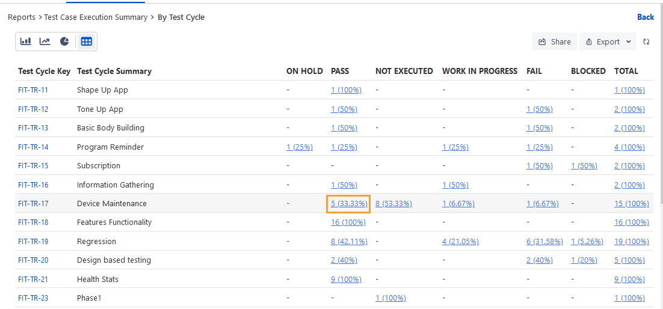The image size is (663, 309).
Task: Click Regression BLOCKED 1 (5.26%)
Action: pyautogui.click(x=587, y=241)
